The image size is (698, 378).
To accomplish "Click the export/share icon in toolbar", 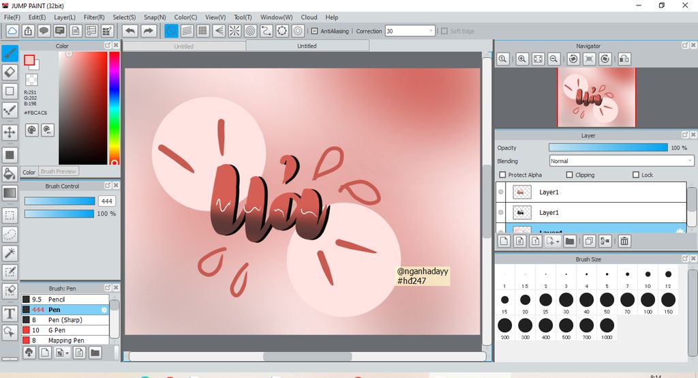I will [x=28, y=31].
